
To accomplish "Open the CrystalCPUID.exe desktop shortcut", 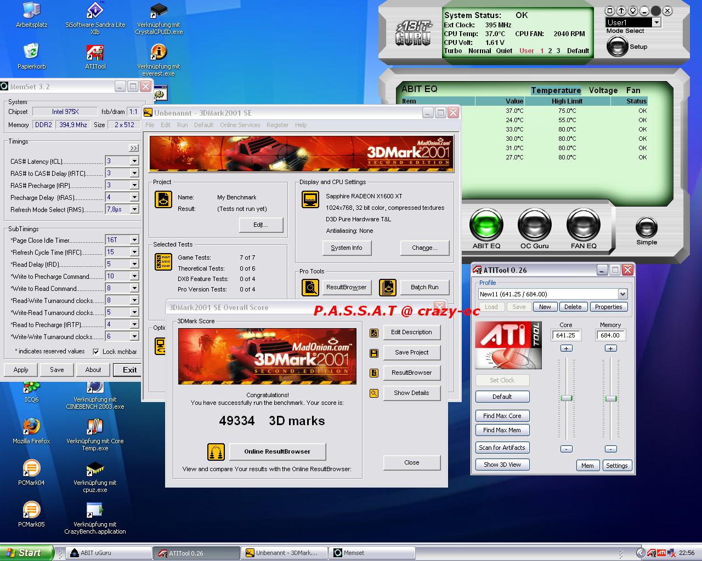I will pos(159,18).
